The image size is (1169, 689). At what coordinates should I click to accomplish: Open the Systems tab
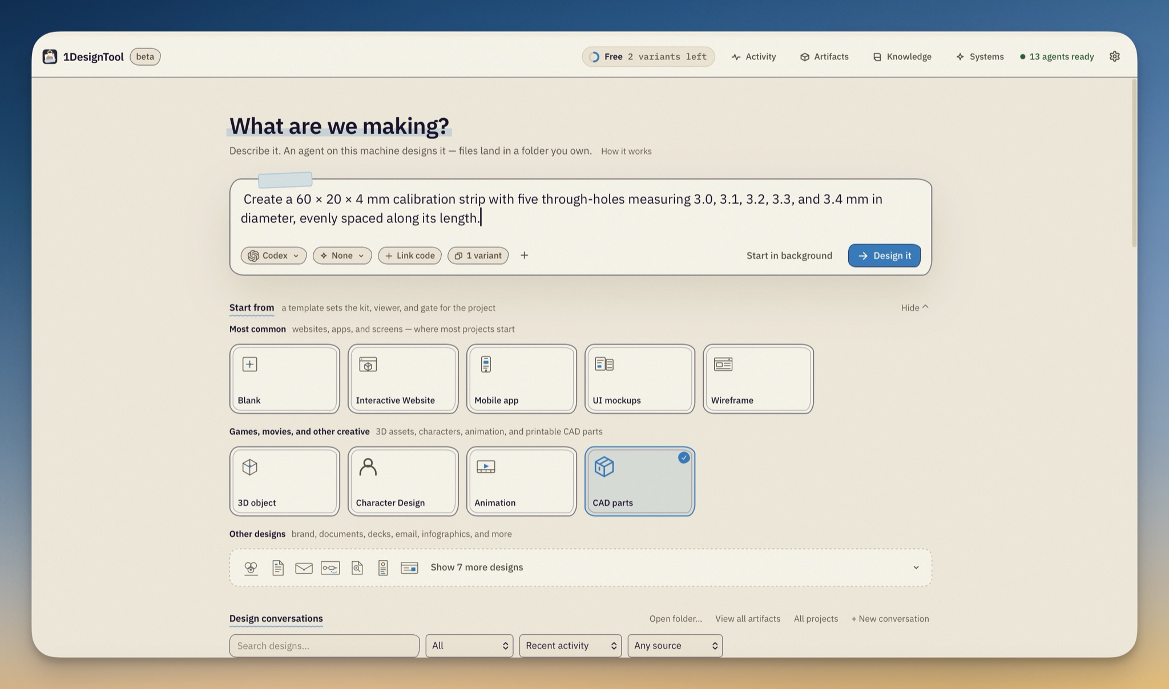coord(979,56)
